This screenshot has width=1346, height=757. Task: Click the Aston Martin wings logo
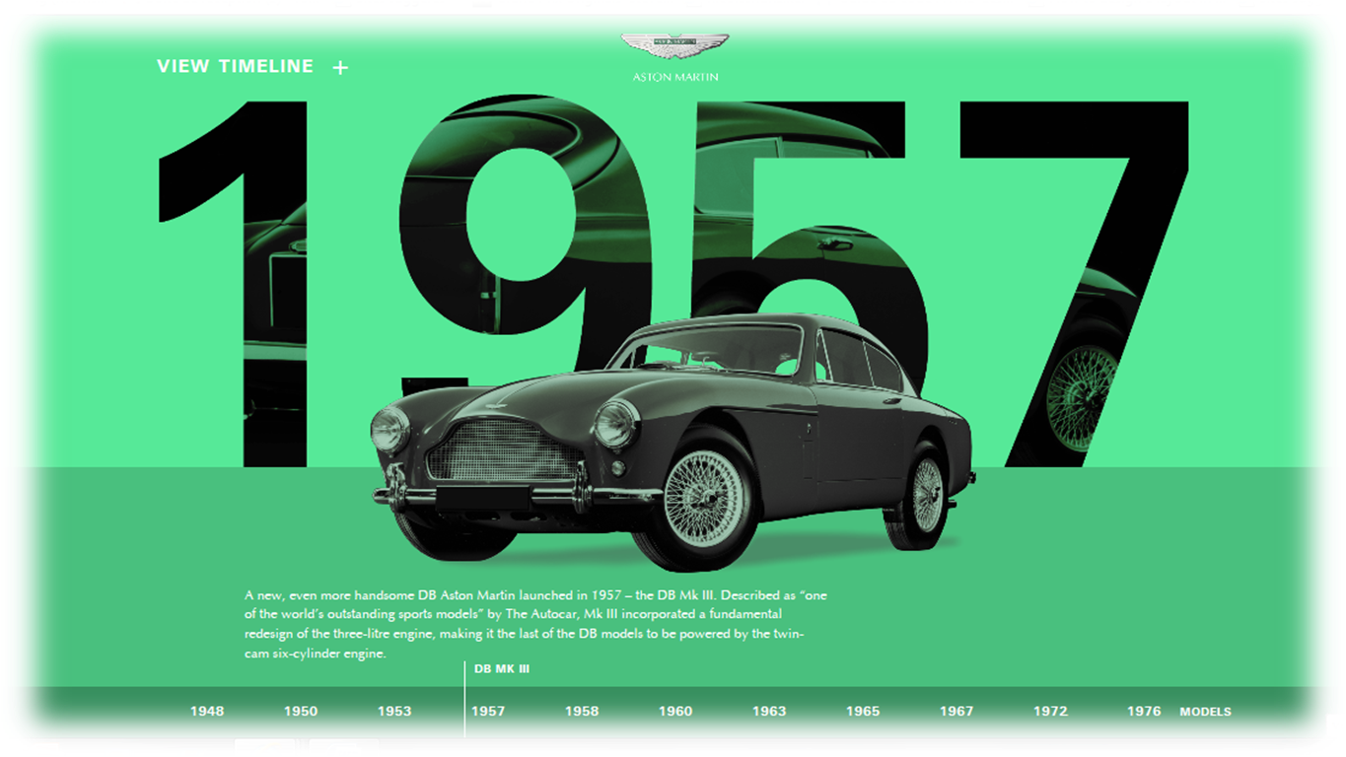674,47
